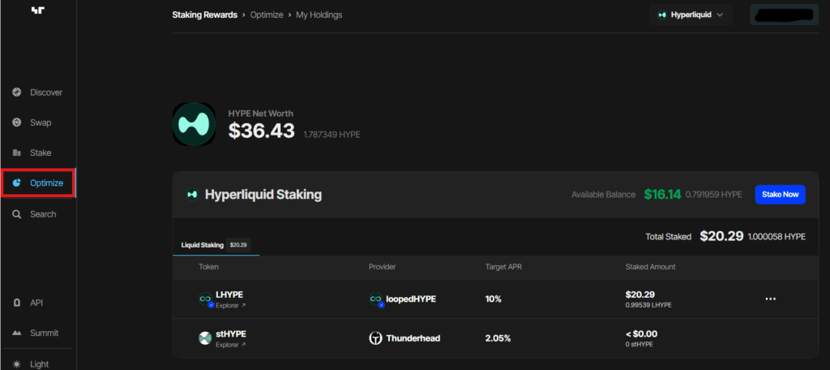Open the Hyperliquid network dropdown

coord(691,15)
